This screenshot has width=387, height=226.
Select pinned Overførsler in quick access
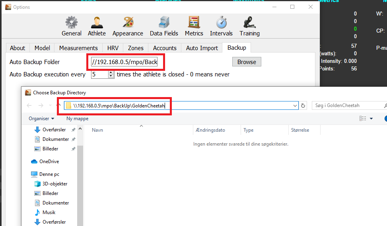(54, 130)
